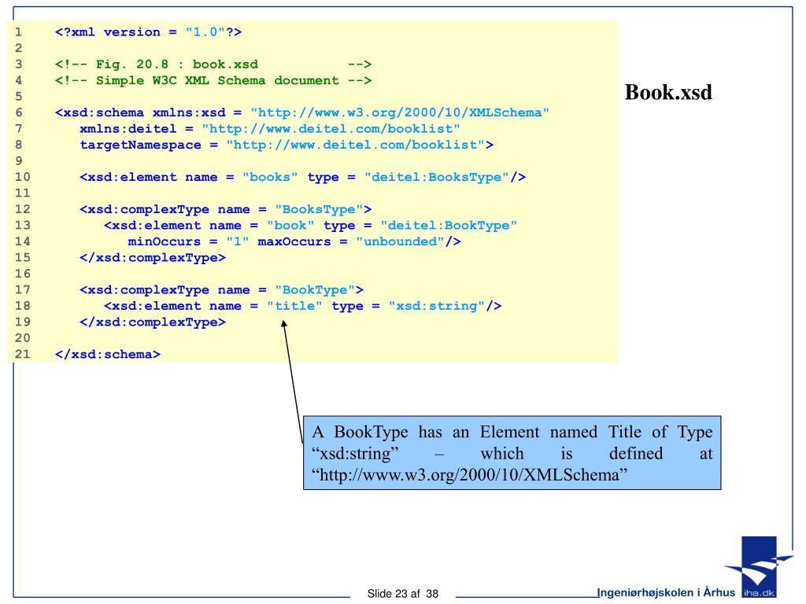The image size is (806, 604).
Task: Click line number 10
Action: 22,177
